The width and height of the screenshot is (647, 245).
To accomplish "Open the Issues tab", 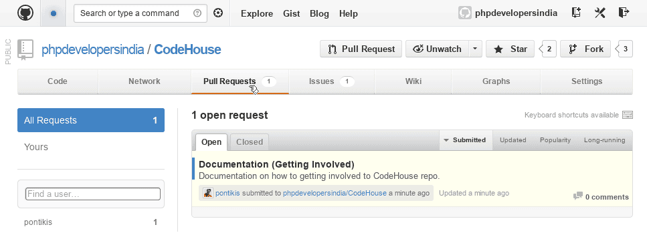I will (x=332, y=81).
